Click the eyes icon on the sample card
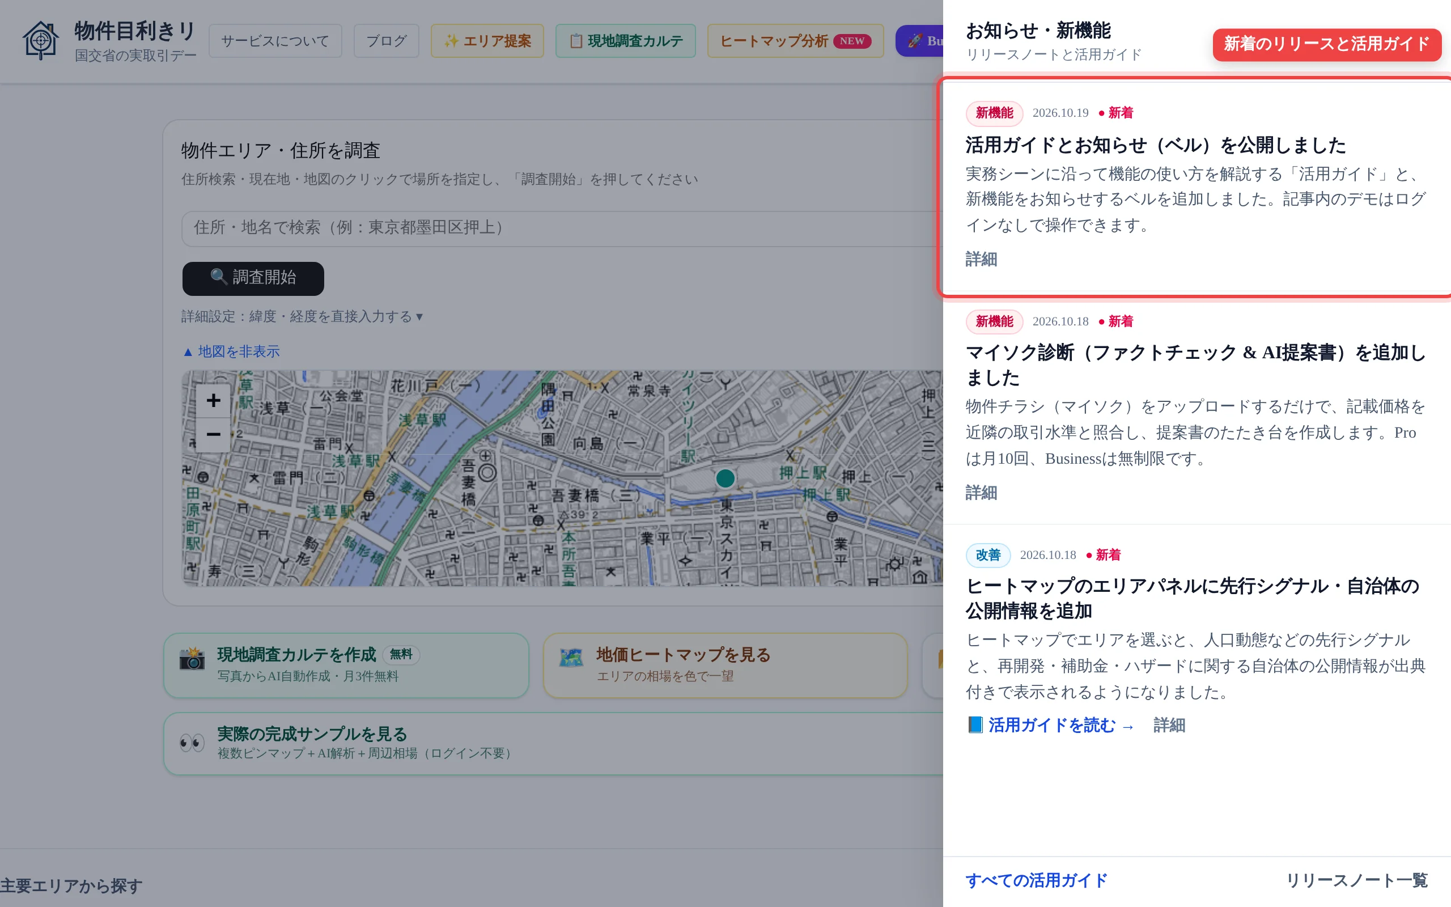Image resolution: width=1451 pixels, height=907 pixels. click(x=192, y=743)
